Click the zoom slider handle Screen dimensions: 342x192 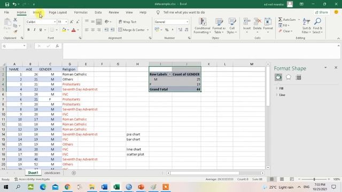pyautogui.click(x=314, y=179)
